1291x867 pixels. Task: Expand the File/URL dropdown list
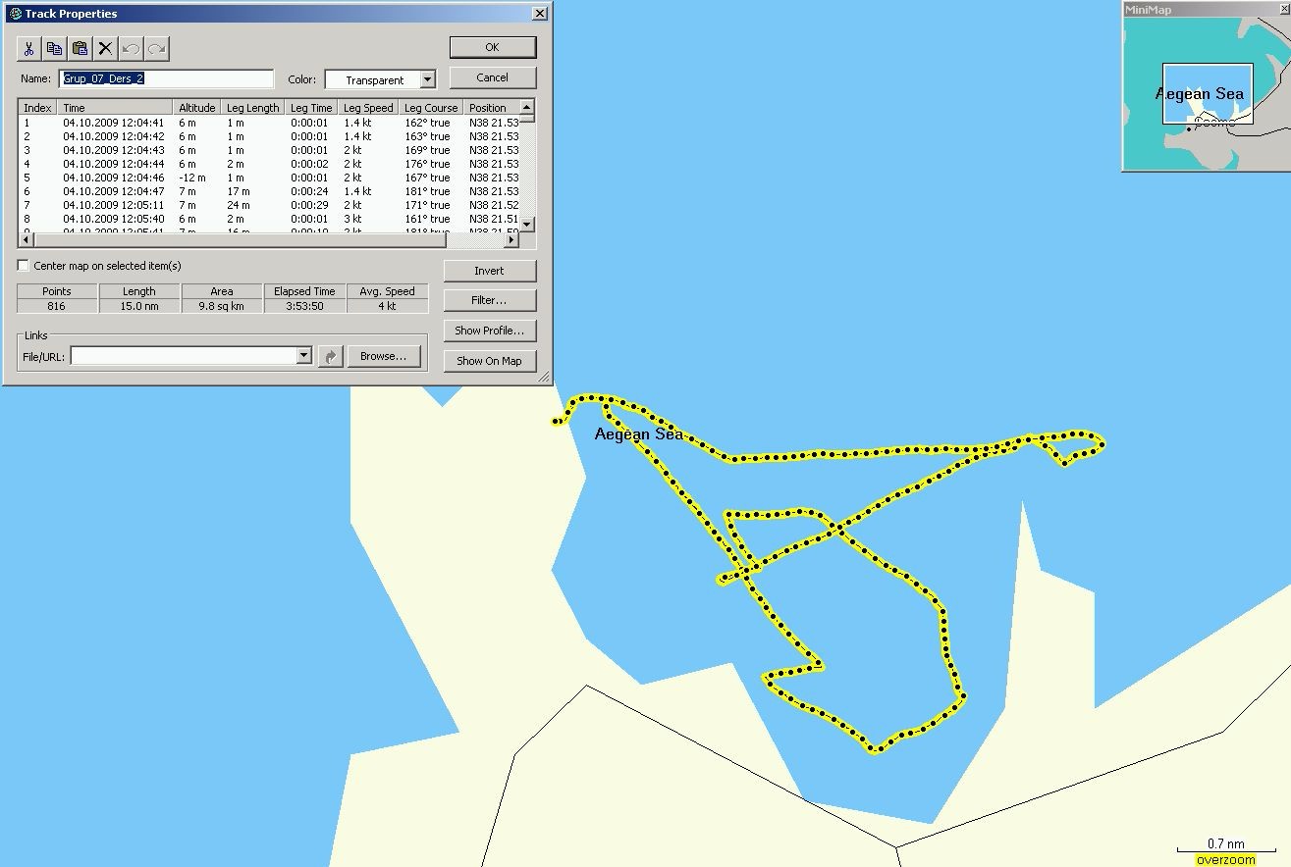[304, 356]
